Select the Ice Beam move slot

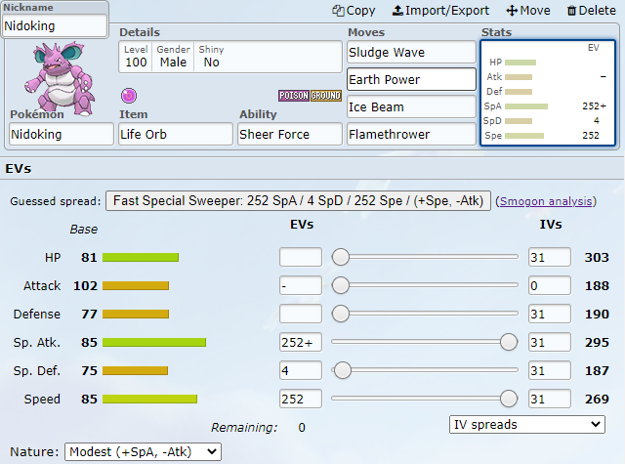[411, 106]
